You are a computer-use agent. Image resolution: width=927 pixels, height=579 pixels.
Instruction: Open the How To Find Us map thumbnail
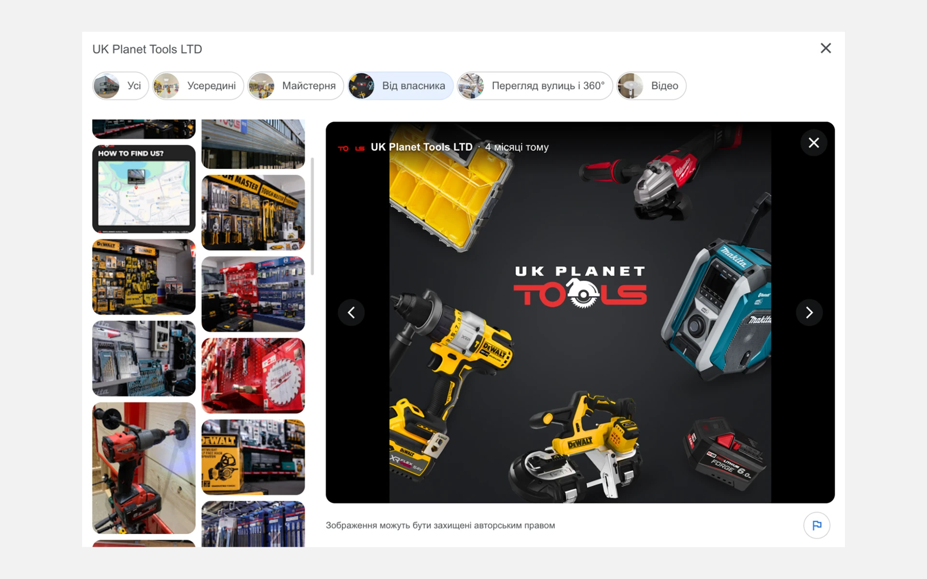tap(144, 189)
